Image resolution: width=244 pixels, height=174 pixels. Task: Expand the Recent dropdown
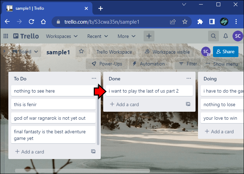97,36
